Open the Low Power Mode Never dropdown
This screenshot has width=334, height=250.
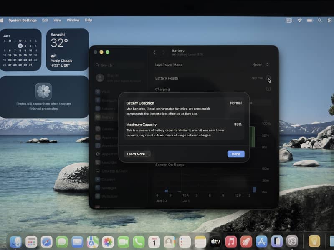click(x=261, y=65)
